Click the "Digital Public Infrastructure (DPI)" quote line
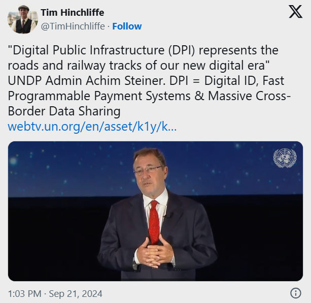 143,50
